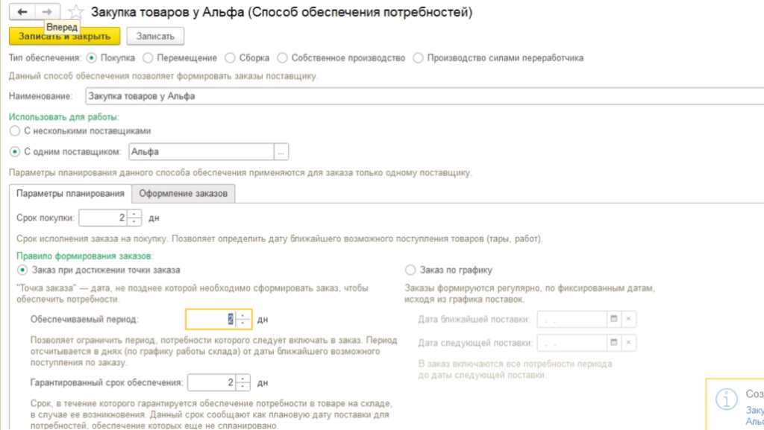
Task: Open calendar for Дата следующей поставки
Action: 614,343
